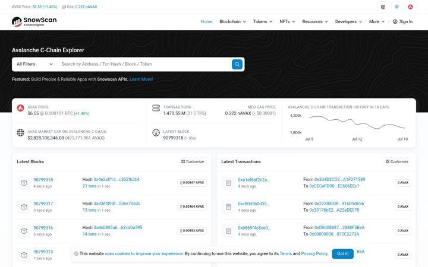The image size is (428, 267).
Task: Click the transactions server stack icon
Action: (x=156, y=108)
